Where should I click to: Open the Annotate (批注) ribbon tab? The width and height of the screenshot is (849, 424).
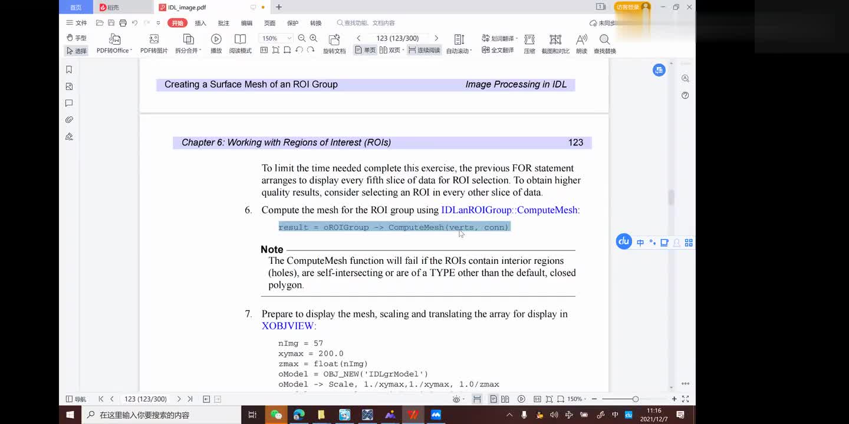tap(223, 23)
